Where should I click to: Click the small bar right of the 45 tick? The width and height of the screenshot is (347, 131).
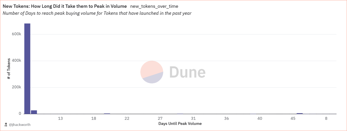(x=300, y=113)
